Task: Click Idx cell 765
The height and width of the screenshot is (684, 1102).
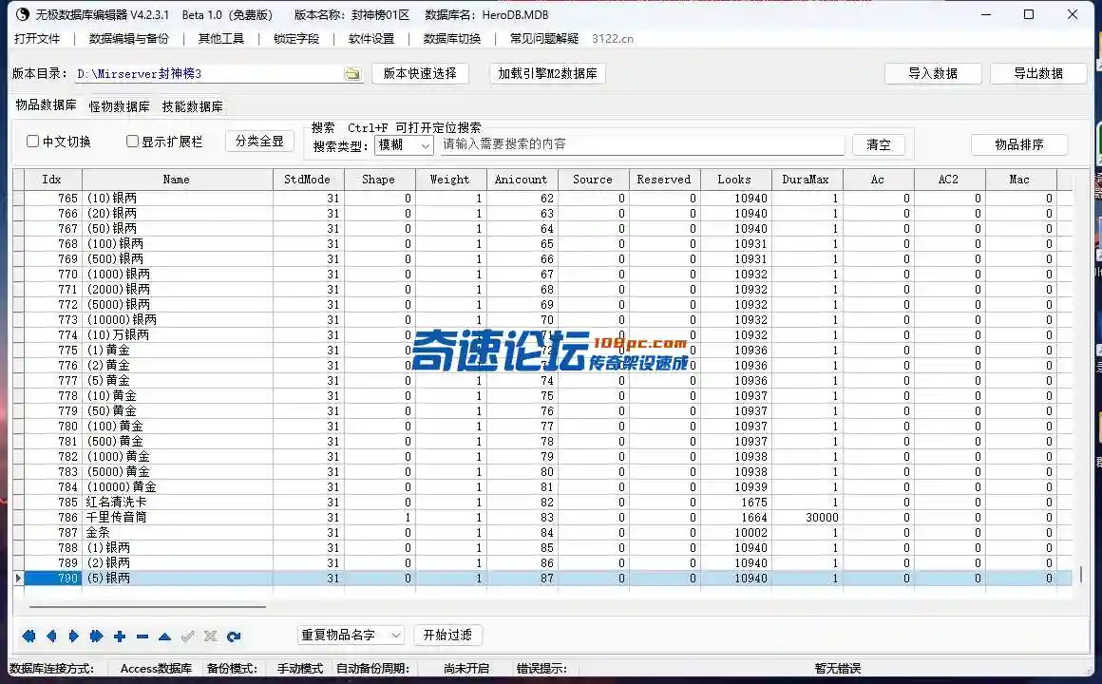Action: pos(52,199)
